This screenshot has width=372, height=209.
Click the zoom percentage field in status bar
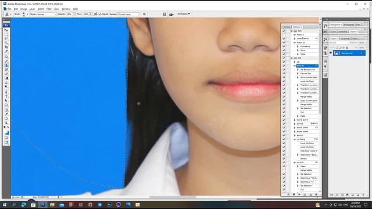15,197
